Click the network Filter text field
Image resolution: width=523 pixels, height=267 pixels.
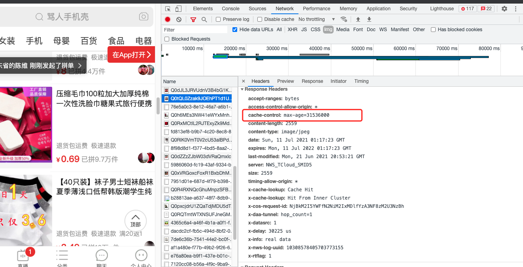coord(195,30)
